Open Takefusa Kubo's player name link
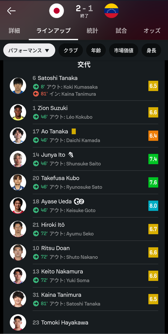This screenshot has height=334, width=168. point(60,178)
